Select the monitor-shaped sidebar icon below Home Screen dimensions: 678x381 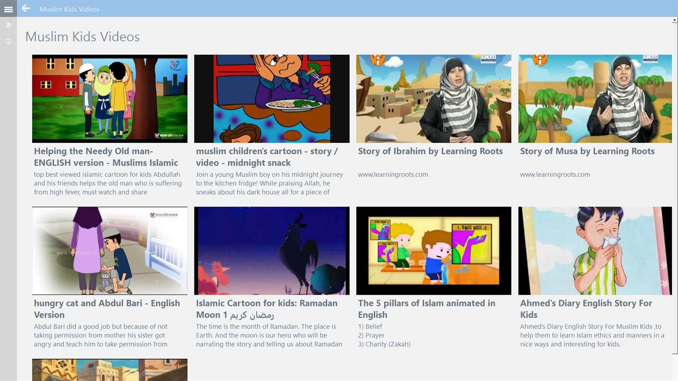pos(8,41)
